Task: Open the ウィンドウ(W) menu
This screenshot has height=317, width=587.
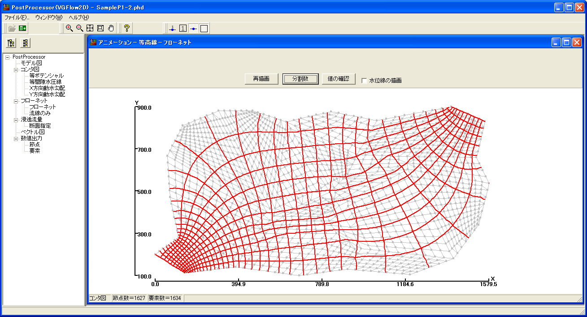Action: tap(49, 17)
